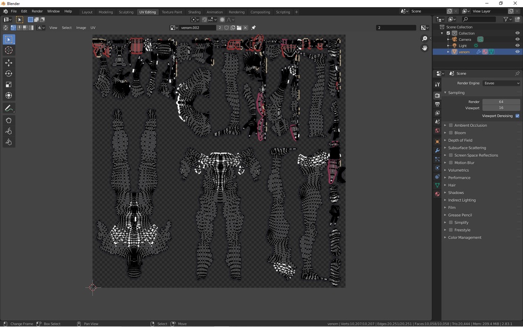Activate the Cursor tool

[x=8, y=50]
